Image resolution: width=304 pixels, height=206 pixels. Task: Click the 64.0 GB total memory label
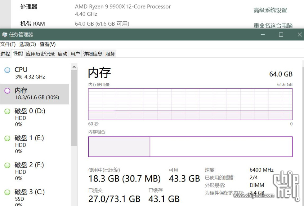(281, 74)
